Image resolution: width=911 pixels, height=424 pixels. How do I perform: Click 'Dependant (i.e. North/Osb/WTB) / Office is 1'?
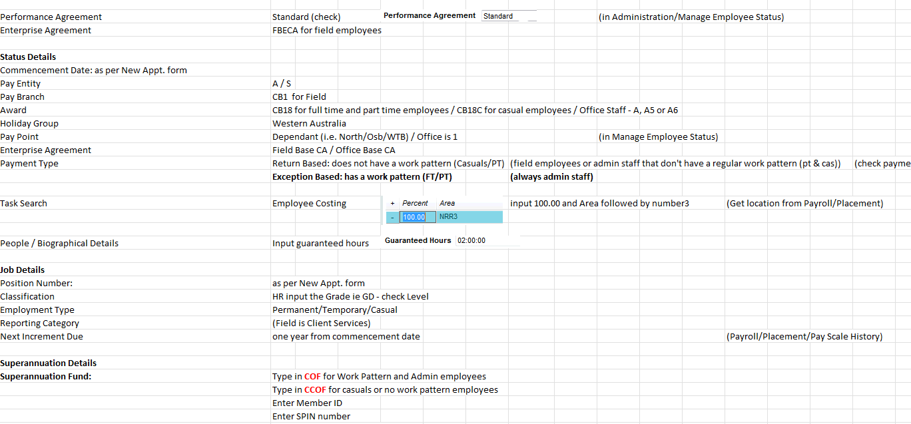[x=365, y=136]
